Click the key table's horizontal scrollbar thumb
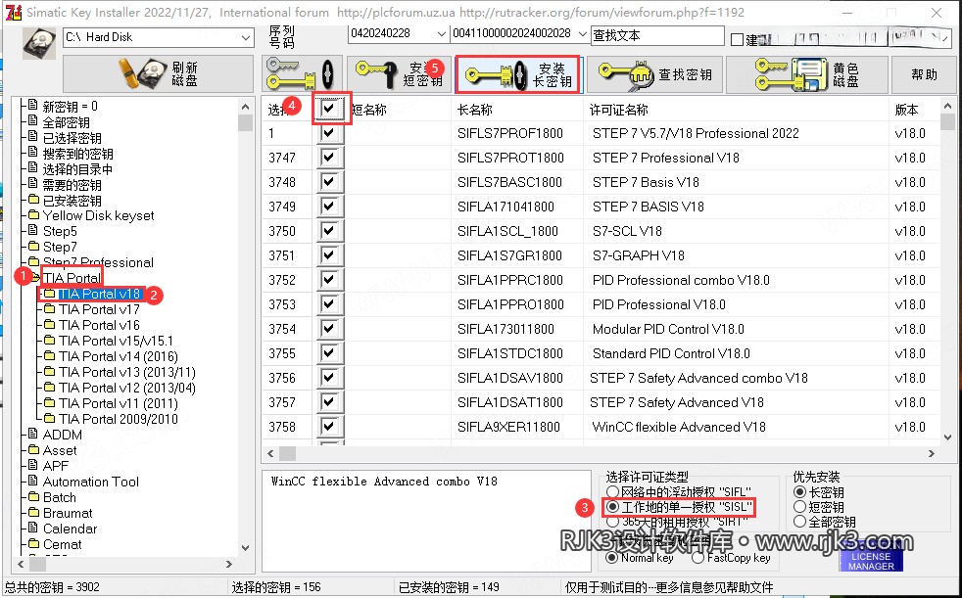The image size is (962, 598). pos(288,453)
